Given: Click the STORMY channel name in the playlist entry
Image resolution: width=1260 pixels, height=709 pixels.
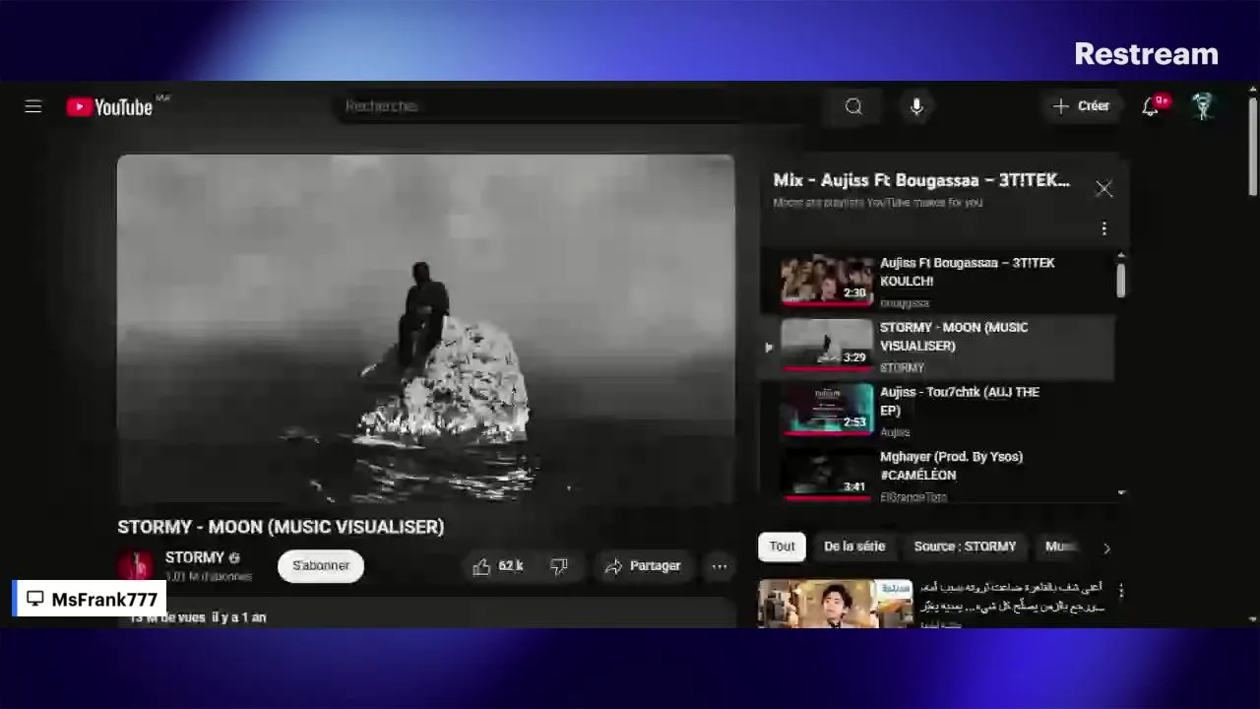Looking at the screenshot, I should [x=902, y=368].
